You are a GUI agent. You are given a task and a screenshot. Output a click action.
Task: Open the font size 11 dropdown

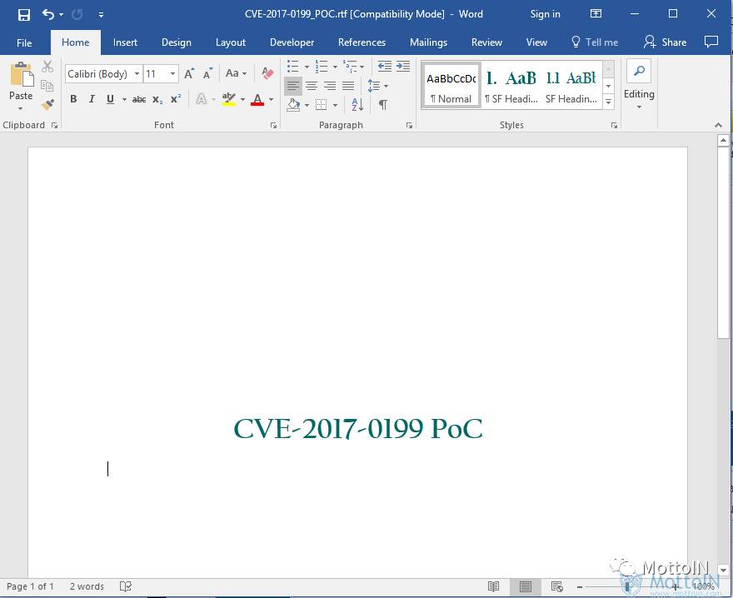point(172,74)
